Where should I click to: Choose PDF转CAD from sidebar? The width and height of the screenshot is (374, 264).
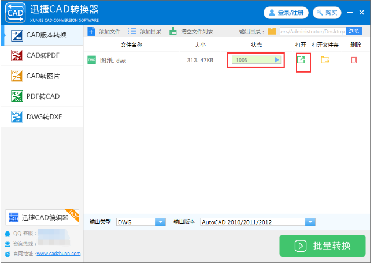click(42, 96)
